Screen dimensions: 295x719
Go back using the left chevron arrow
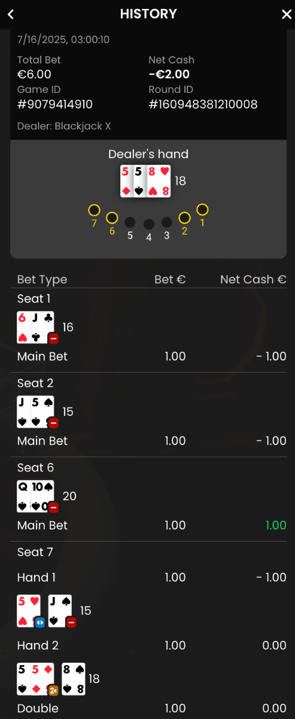click(x=11, y=14)
